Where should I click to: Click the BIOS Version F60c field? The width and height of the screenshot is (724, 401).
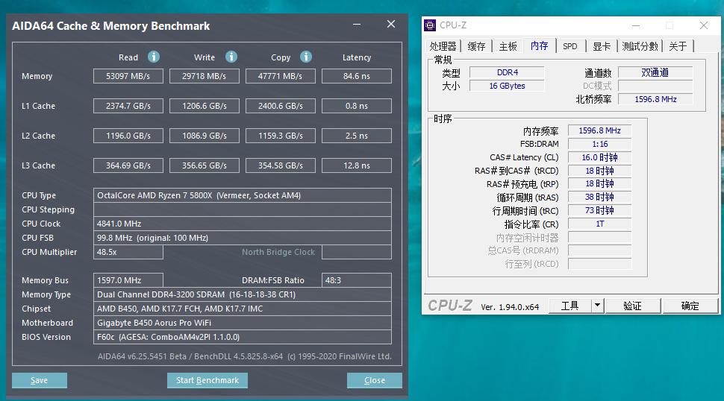point(243,337)
